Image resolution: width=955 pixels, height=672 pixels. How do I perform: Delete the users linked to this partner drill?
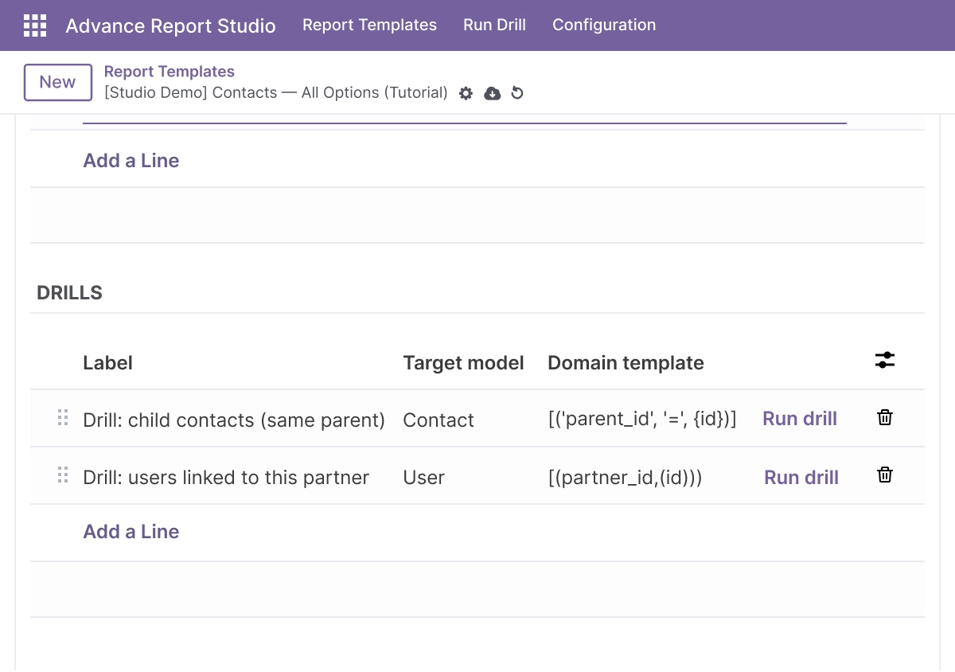(x=885, y=475)
